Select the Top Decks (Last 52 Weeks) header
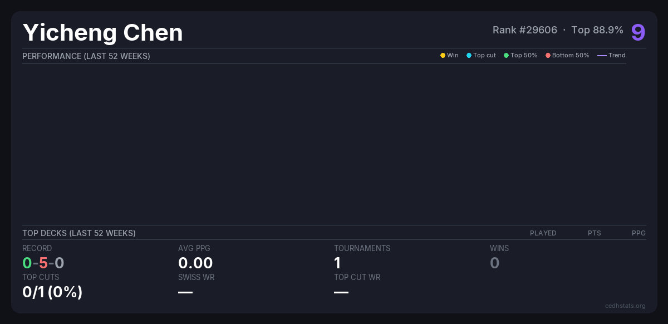 click(79, 233)
